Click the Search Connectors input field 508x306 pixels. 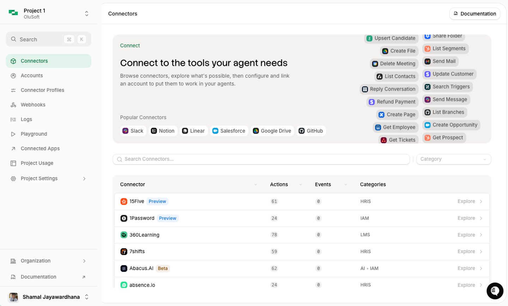click(x=261, y=159)
